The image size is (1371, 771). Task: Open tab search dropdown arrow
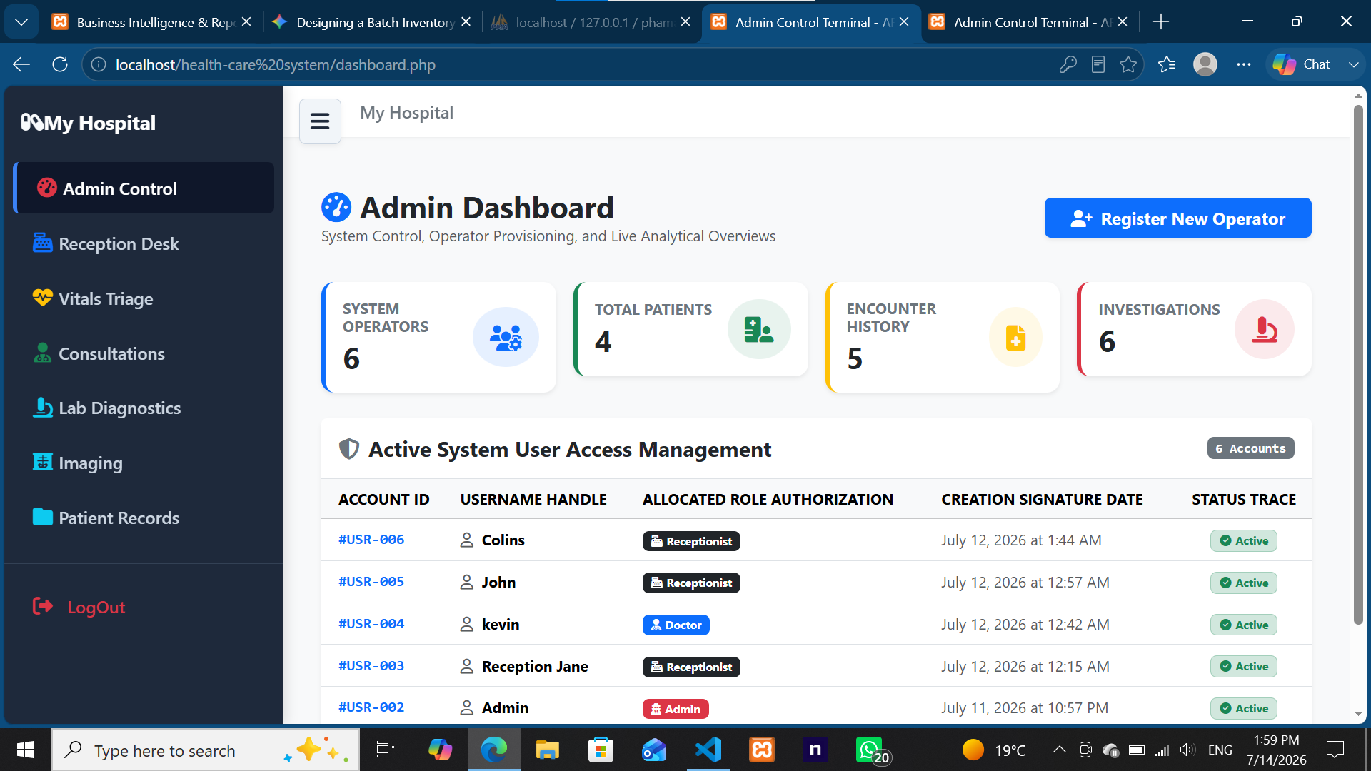click(x=21, y=22)
